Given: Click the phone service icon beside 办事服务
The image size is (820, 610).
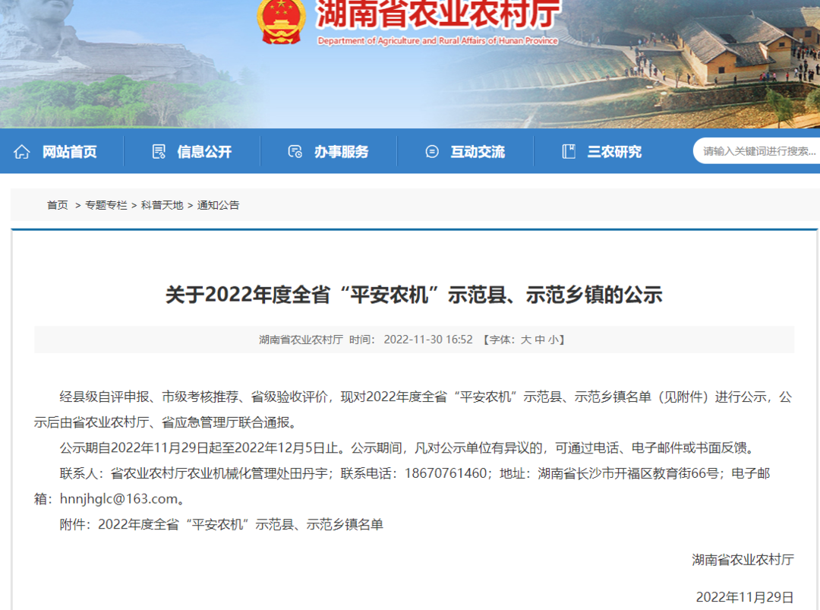Looking at the screenshot, I should point(296,151).
